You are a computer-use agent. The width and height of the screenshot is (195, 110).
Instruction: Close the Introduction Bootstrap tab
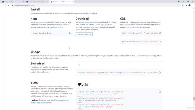point(48,2)
